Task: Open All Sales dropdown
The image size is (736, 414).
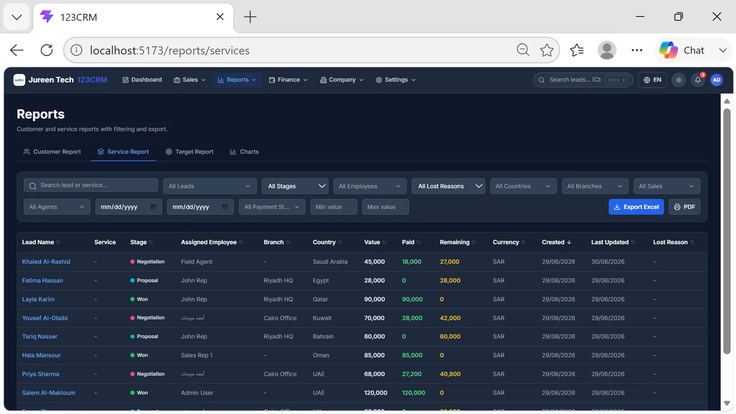Action: click(x=666, y=186)
